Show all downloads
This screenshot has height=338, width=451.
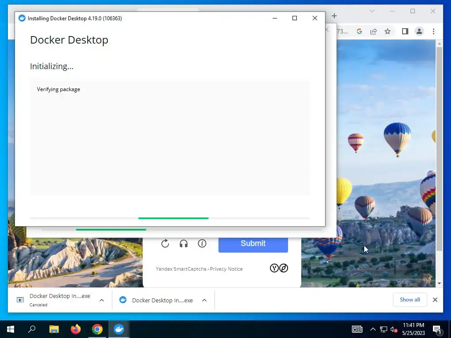410,300
